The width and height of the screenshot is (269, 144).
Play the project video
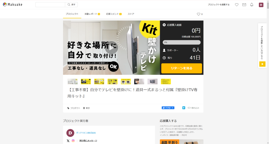[111, 48]
